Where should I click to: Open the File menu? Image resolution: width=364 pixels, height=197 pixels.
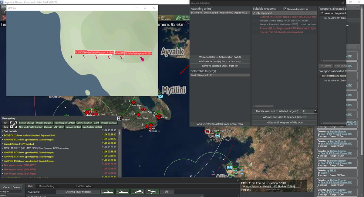(x=4, y=6)
